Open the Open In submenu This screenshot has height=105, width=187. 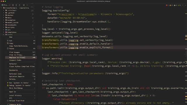click(x=21, y=92)
